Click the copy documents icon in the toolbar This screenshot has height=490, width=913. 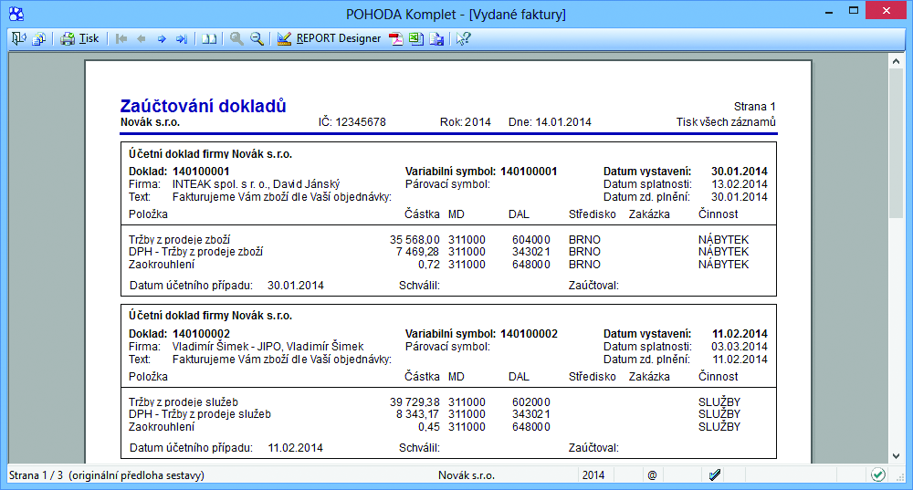tap(39, 39)
